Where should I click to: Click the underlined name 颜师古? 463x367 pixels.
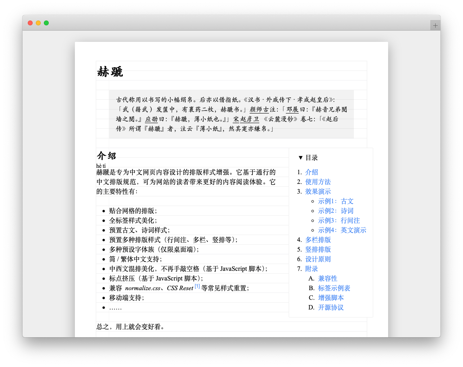pyautogui.click(x=259, y=109)
